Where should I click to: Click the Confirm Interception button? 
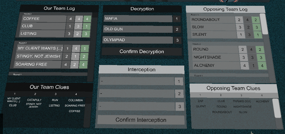pos(141,120)
